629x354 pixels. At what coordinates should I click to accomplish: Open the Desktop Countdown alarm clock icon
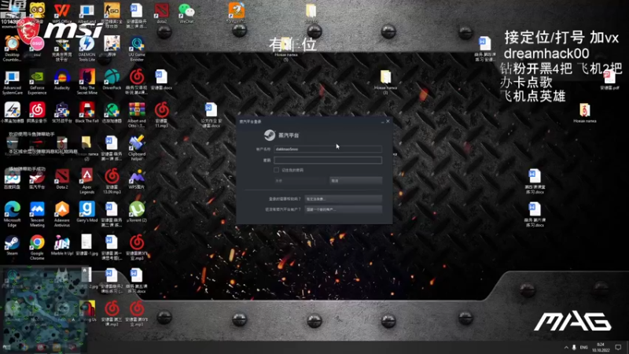click(x=12, y=49)
